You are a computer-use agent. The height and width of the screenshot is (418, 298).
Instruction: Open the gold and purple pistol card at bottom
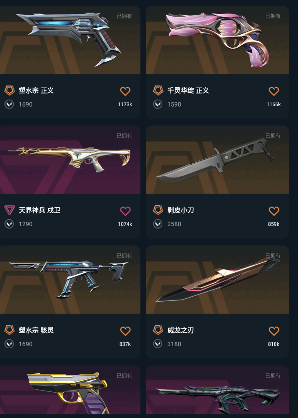coord(70,390)
